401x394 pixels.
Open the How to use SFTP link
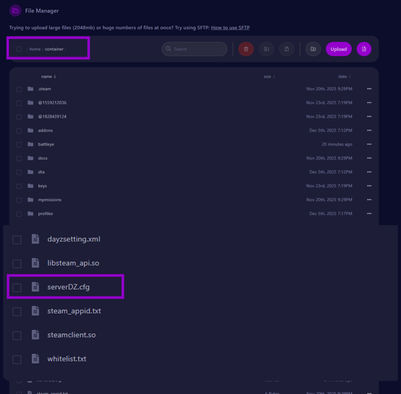click(x=230, y=28)
